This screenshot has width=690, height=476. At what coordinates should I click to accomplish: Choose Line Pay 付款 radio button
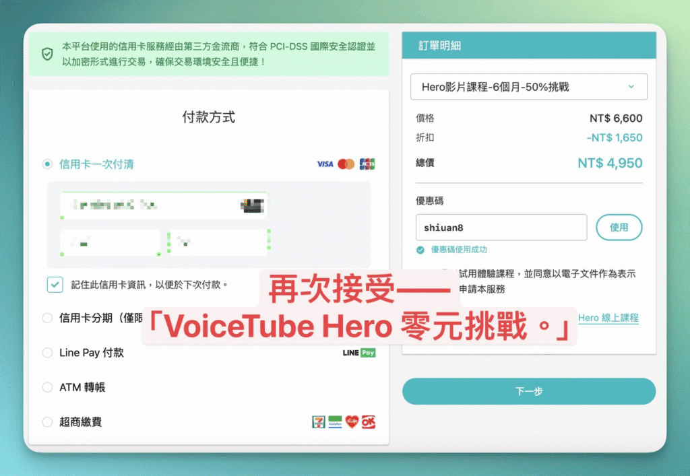[47, 353]
